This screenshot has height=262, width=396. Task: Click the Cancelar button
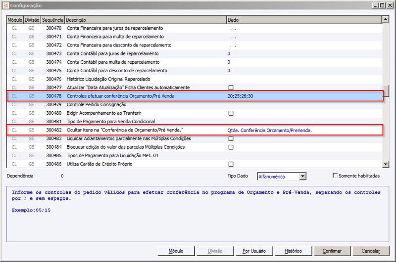tap(371, 251)
